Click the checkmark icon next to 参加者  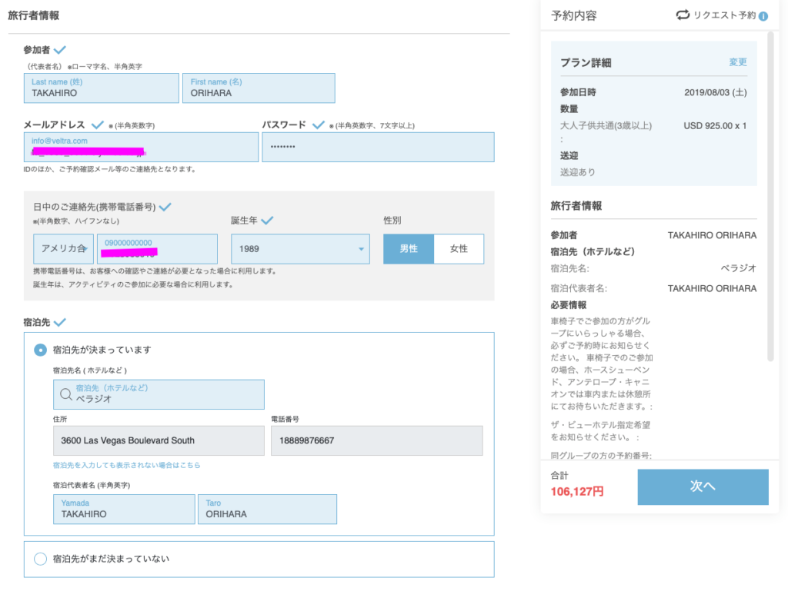60,50
